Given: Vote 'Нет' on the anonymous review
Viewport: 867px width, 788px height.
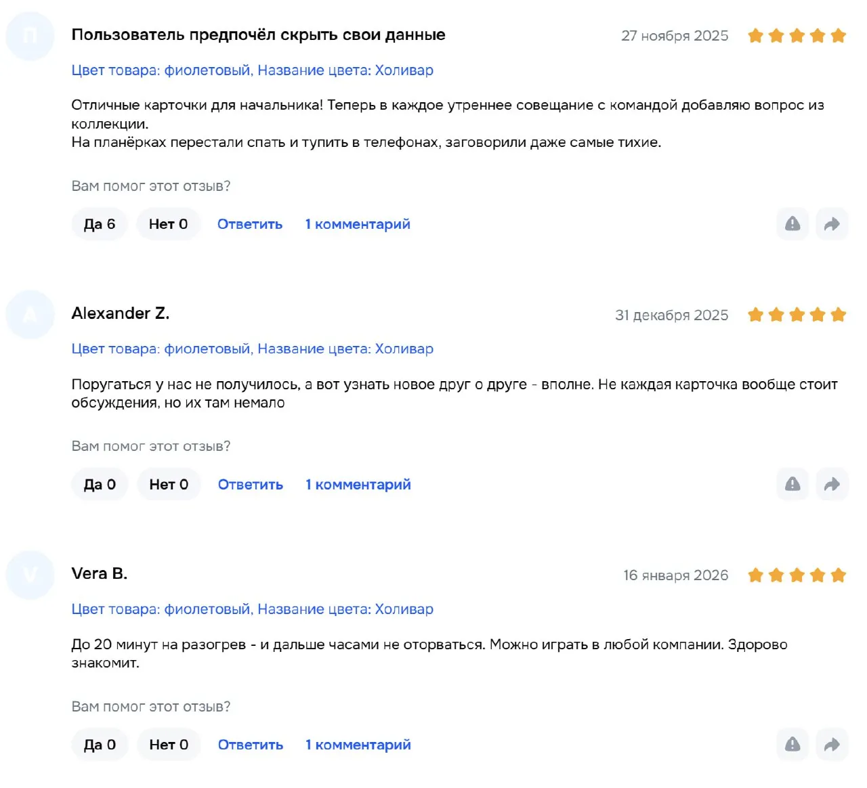Looking at the screenshot, I should pos(168,224).
